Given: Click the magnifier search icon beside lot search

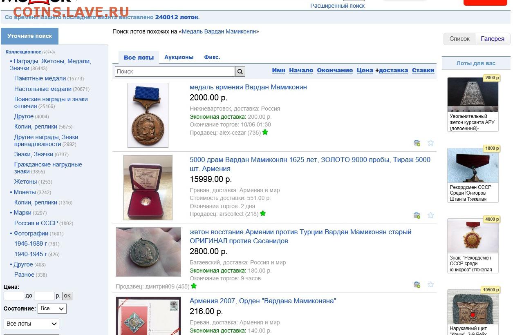Looking at the screenshot, I should 240,71.
